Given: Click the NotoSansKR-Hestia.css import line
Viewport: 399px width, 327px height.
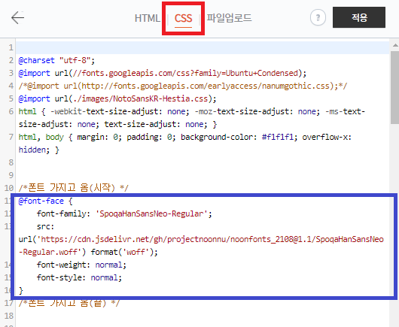Looking at the screenshot, I should point(117,98).
